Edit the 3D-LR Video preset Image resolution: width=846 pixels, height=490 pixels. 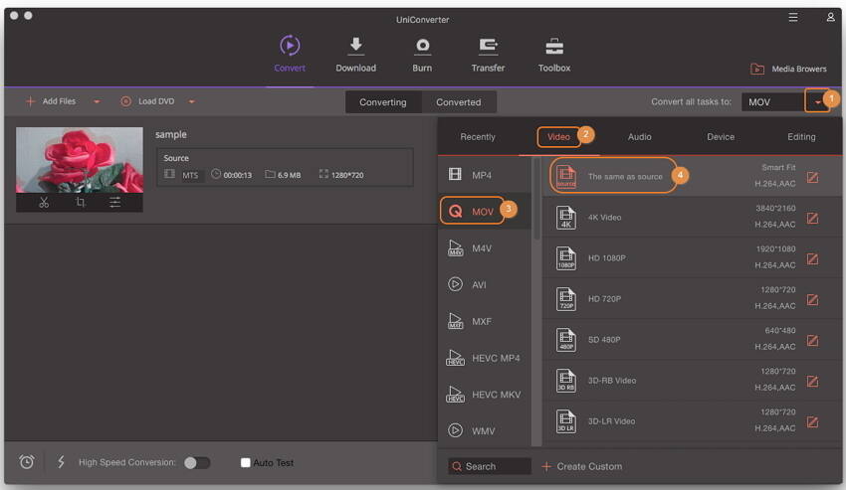point(812,421)
